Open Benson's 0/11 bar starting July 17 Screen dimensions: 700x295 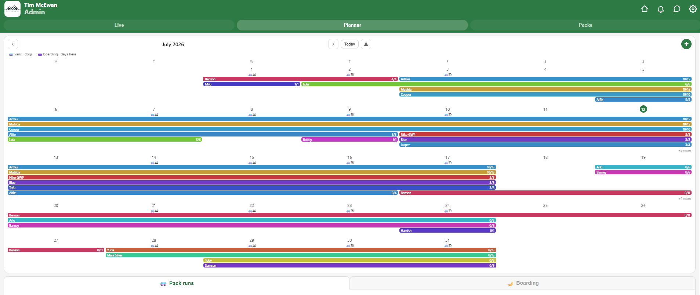pos(545,193)
